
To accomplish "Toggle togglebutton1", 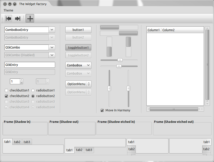I will [78, 48].
